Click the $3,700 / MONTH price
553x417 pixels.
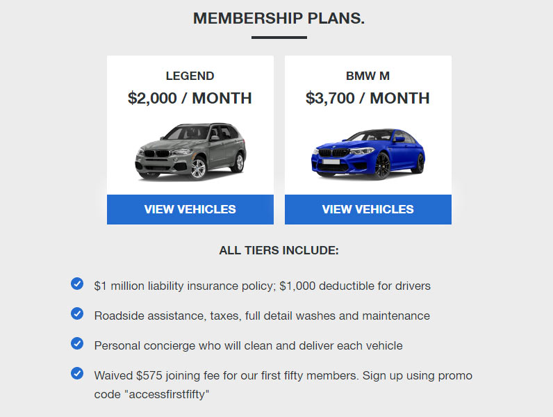368,98
